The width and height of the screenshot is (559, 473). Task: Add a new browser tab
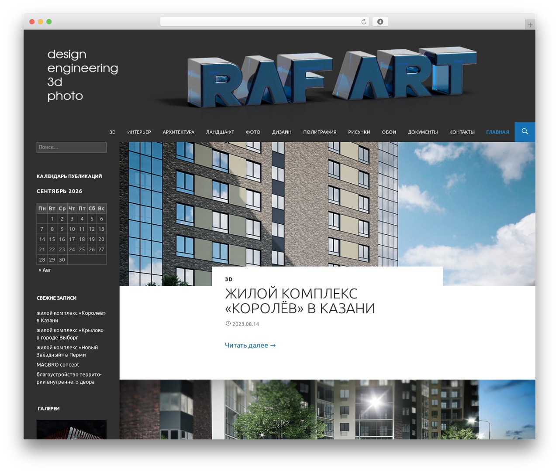click(x=530, y=25)
